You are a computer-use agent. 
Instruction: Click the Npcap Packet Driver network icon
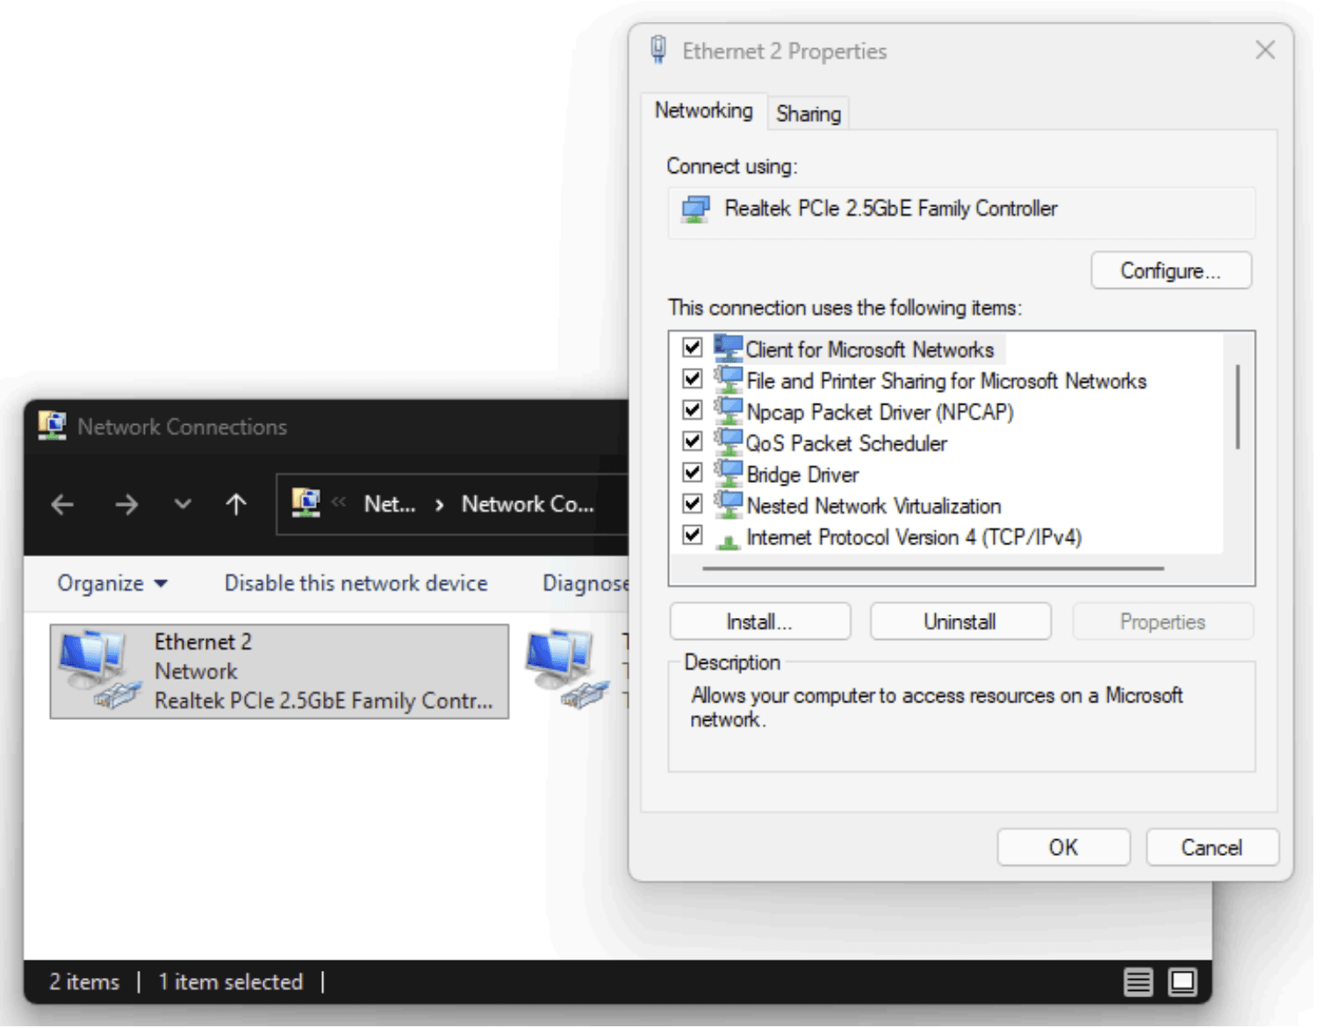727,410
